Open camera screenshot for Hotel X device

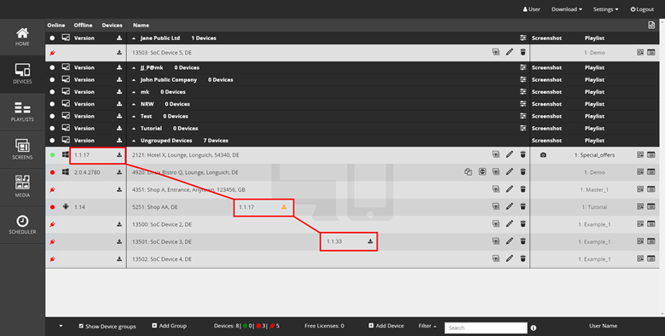(543, 155)
